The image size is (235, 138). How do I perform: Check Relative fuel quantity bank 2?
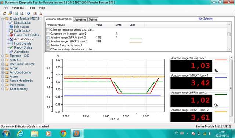coord(48,45)
